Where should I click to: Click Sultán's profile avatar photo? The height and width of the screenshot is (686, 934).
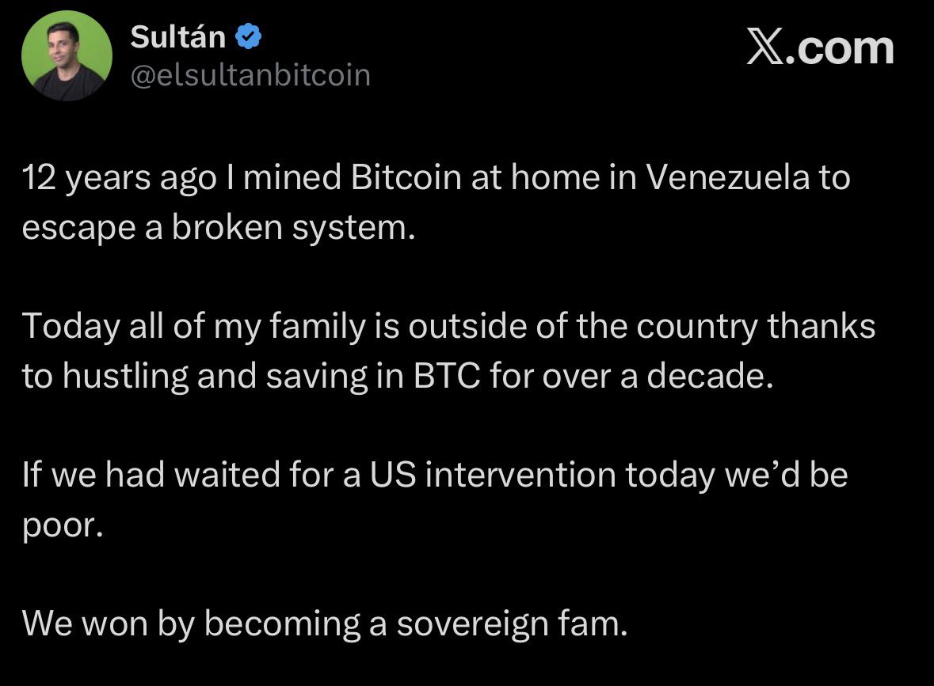click(x=67, y=55)
